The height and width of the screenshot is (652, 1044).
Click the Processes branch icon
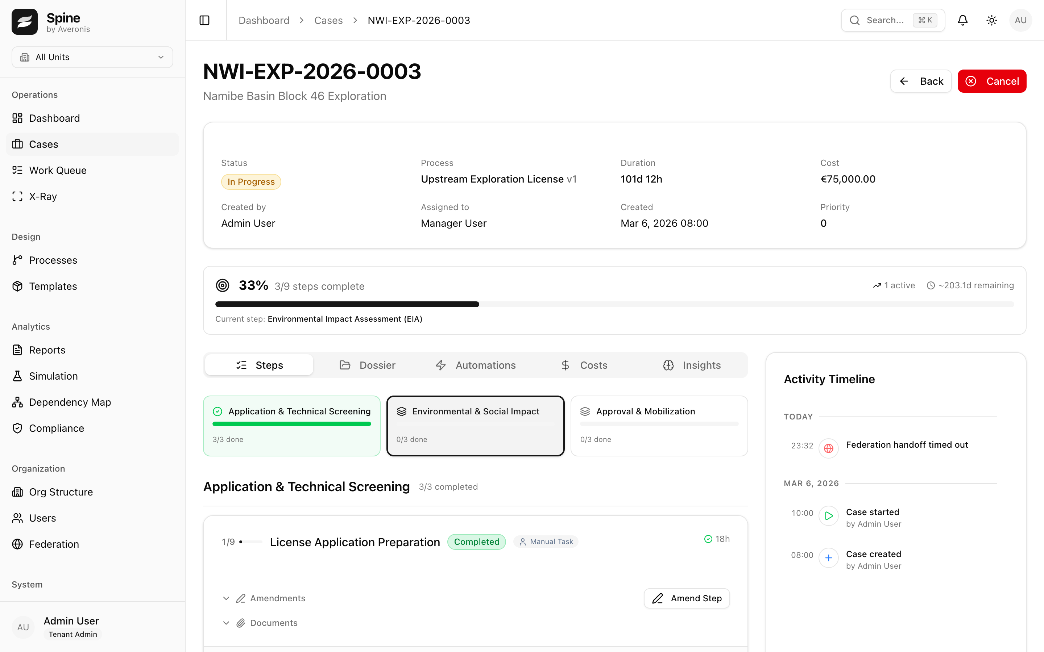(17, 260)
